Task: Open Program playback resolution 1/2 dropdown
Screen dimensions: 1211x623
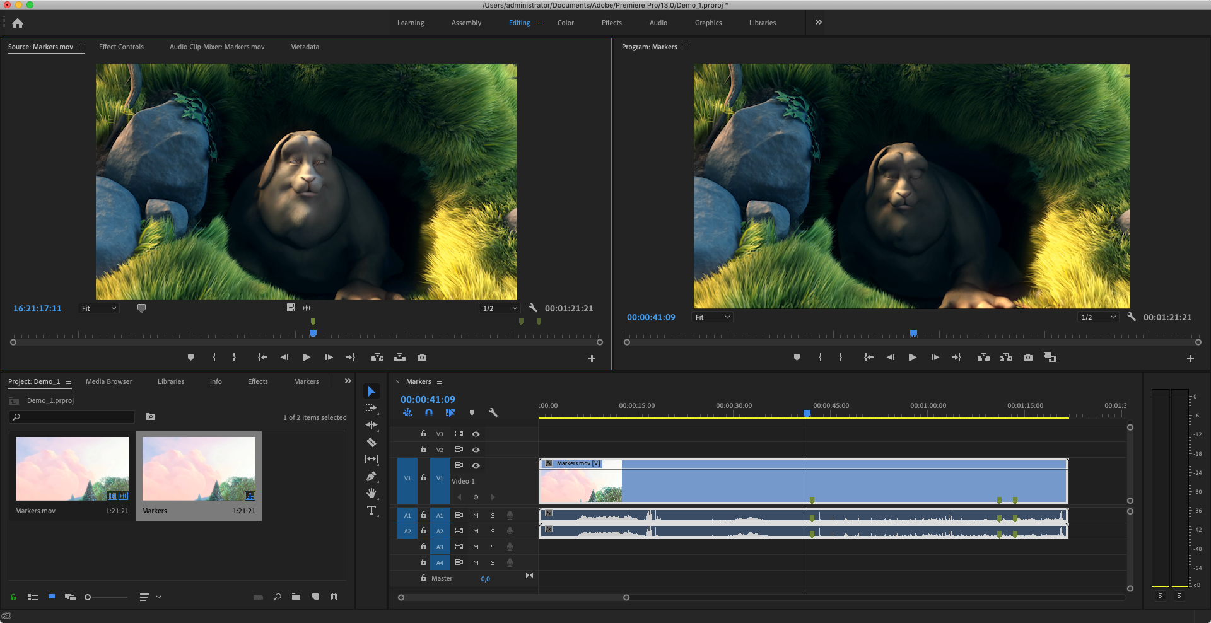Action: 1098,317
